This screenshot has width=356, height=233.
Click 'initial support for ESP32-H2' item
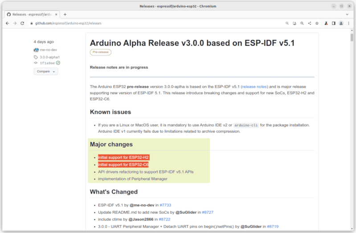point(123,158)
